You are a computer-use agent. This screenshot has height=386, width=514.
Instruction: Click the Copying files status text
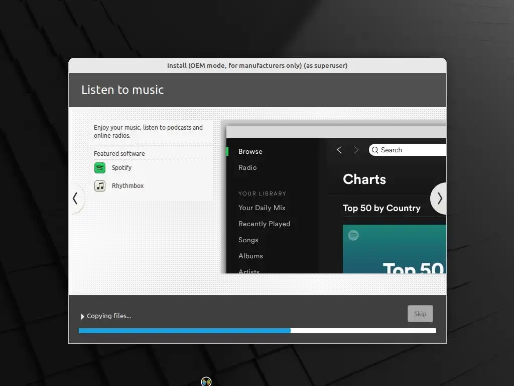click(x=109, y=316)
